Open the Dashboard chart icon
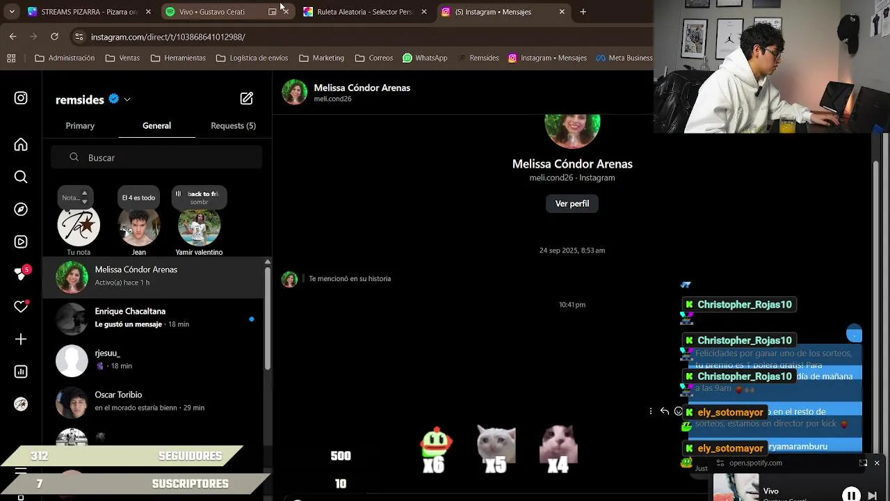 (x=21, y=372)
